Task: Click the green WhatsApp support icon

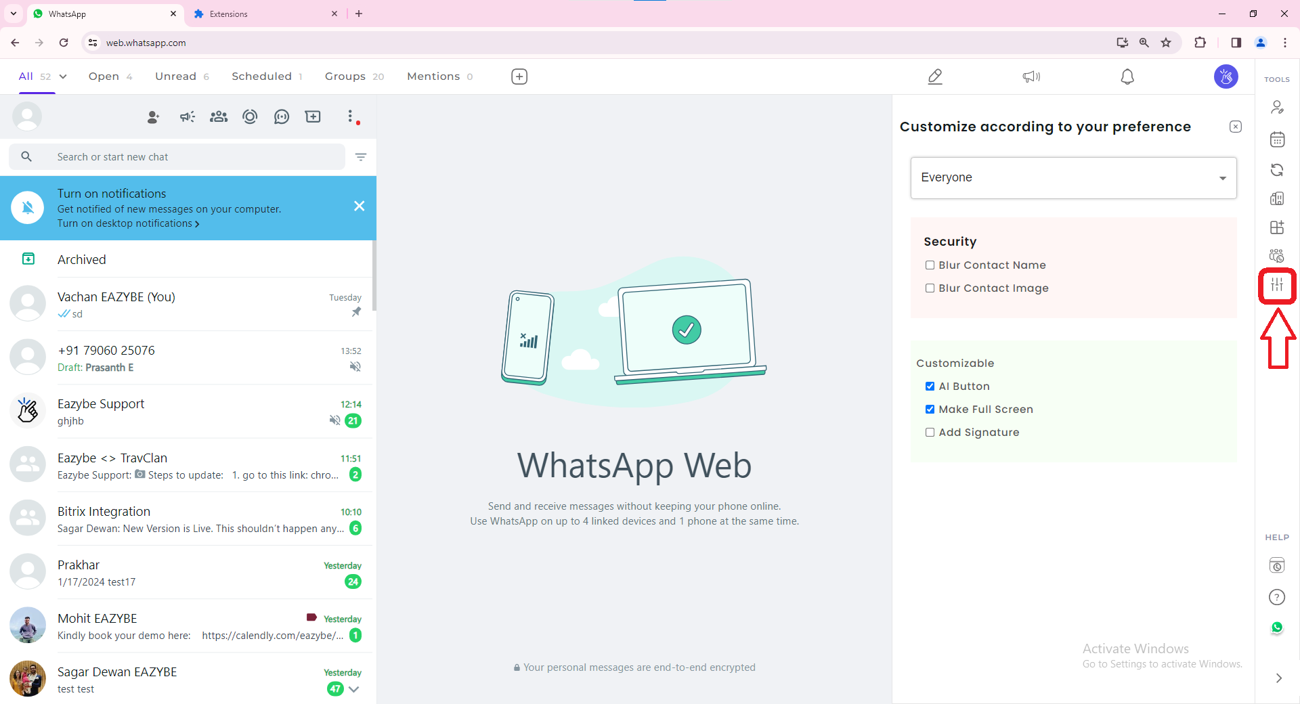Action: point(1277,628)
